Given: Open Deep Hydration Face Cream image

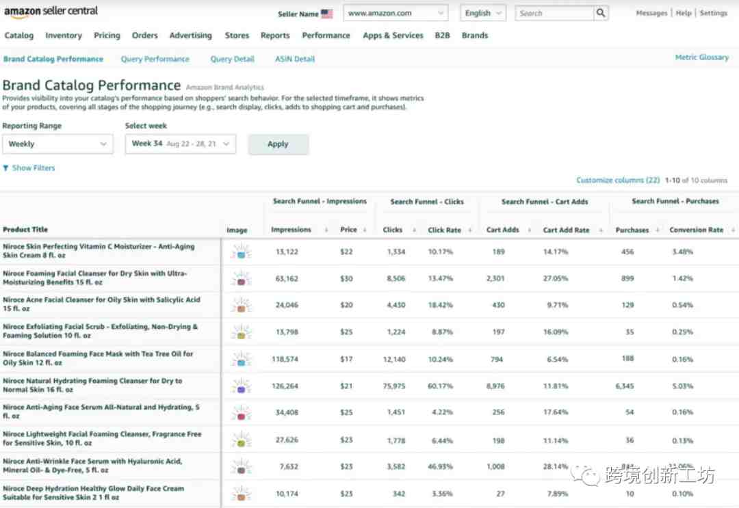Looking at the screenshot, I should tap(241, 494).
